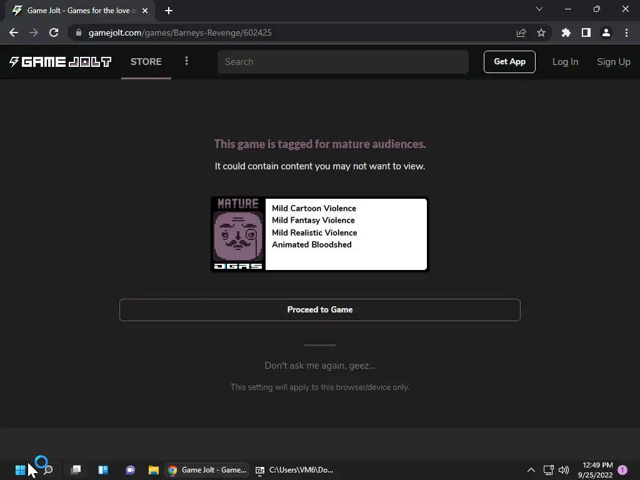Screen dimensions: 640x480
Task: Click the browser forward arrow
Action: tap(34, 32)
